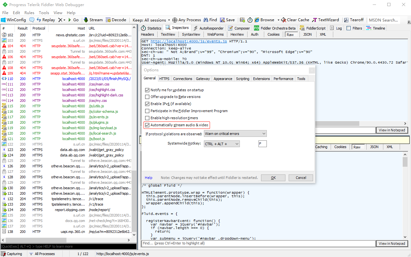Screen dimensions: 411x257
Task: Open the Rules menu
Action: pyautogui.click(x=29, y=13)
